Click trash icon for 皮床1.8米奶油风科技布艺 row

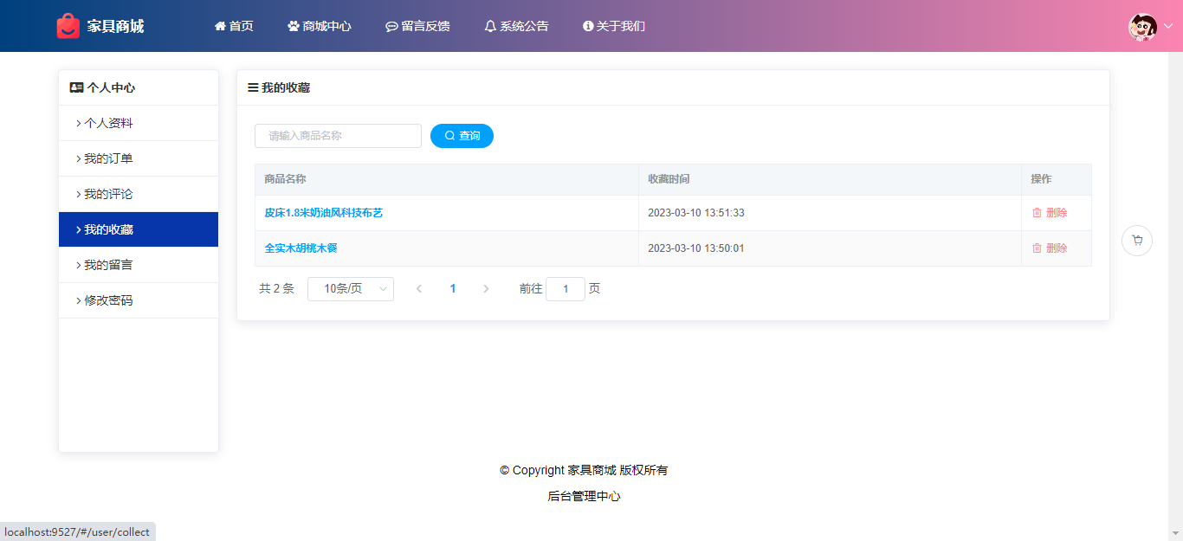1037,213
